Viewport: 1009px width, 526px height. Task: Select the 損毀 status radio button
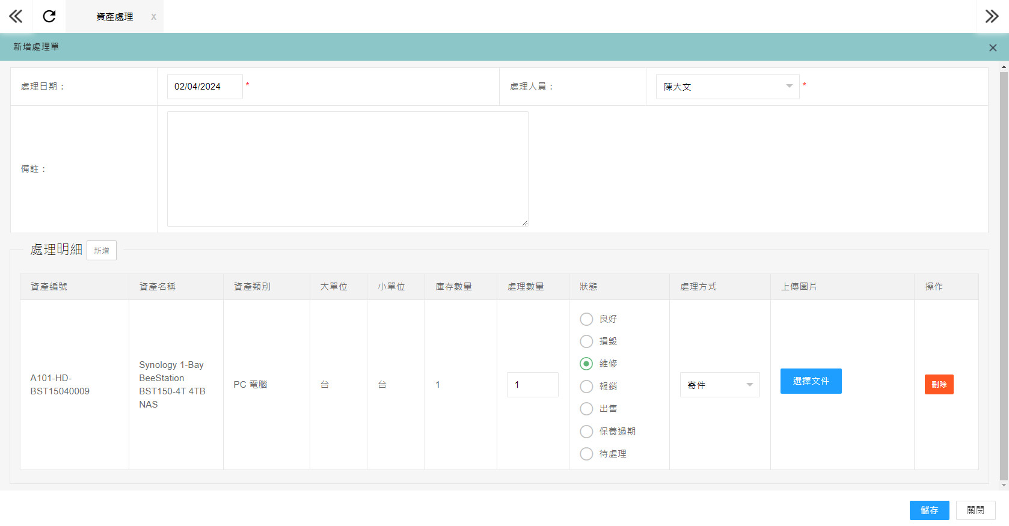pyautogui.click(x=586, y=341)
